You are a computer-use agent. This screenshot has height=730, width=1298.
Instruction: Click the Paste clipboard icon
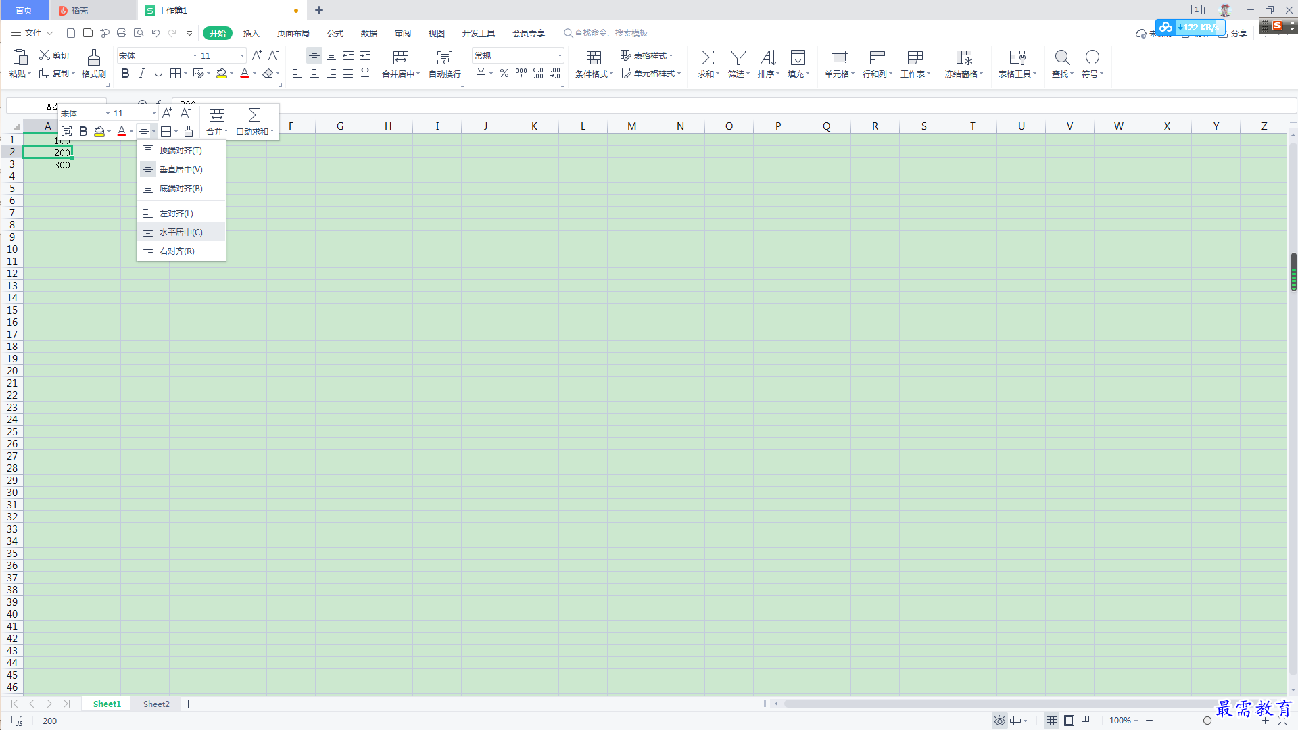[20, 57]
